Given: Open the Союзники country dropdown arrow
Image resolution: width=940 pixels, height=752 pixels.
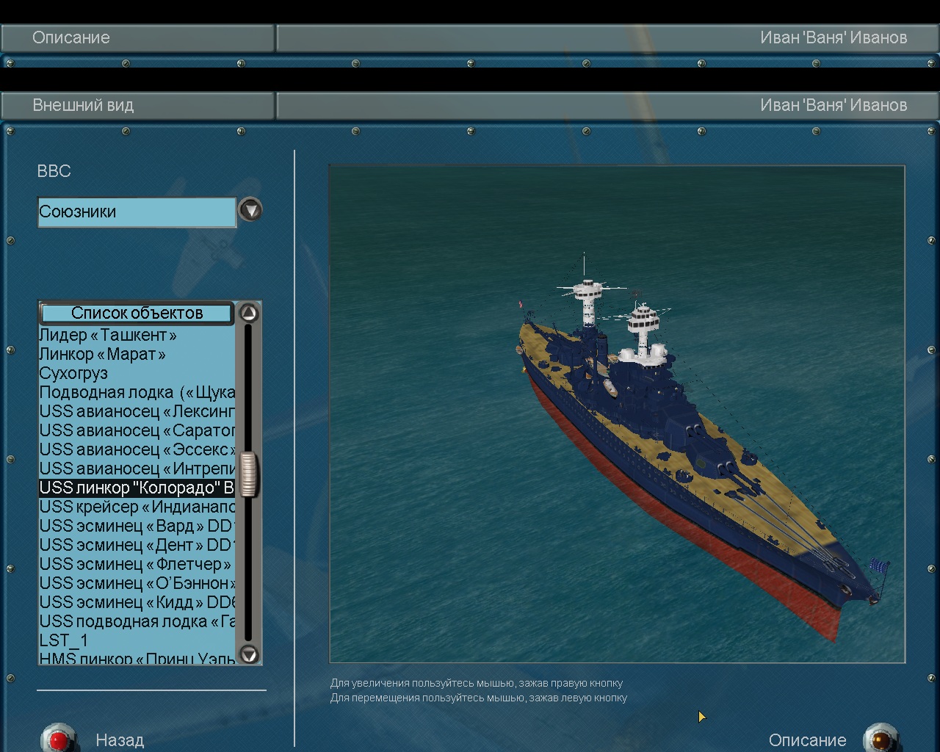Looking at the screenshot, I should point(251,211).
